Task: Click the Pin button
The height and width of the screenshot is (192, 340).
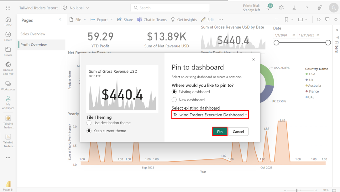Action: coord(220,132)
